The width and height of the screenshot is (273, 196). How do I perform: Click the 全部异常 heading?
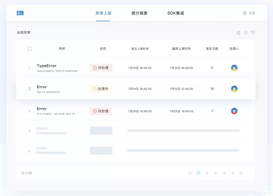pos(24,33)
